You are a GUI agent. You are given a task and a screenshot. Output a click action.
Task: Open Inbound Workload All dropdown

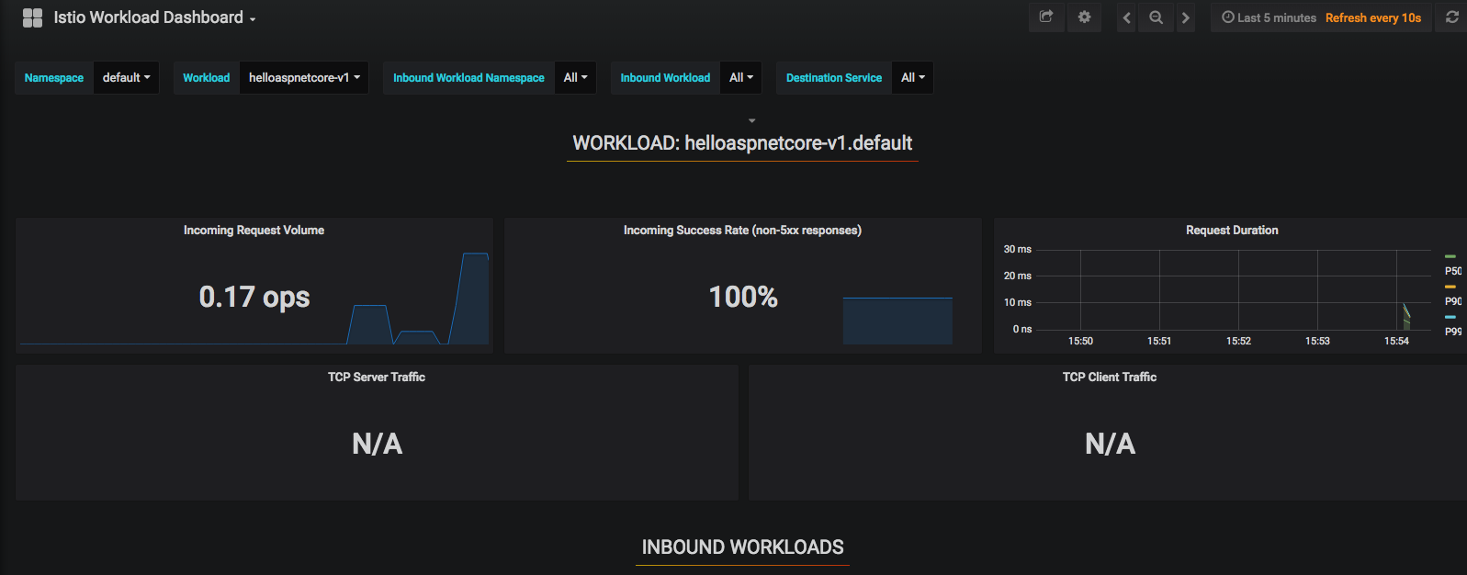(x=740, y=78)
